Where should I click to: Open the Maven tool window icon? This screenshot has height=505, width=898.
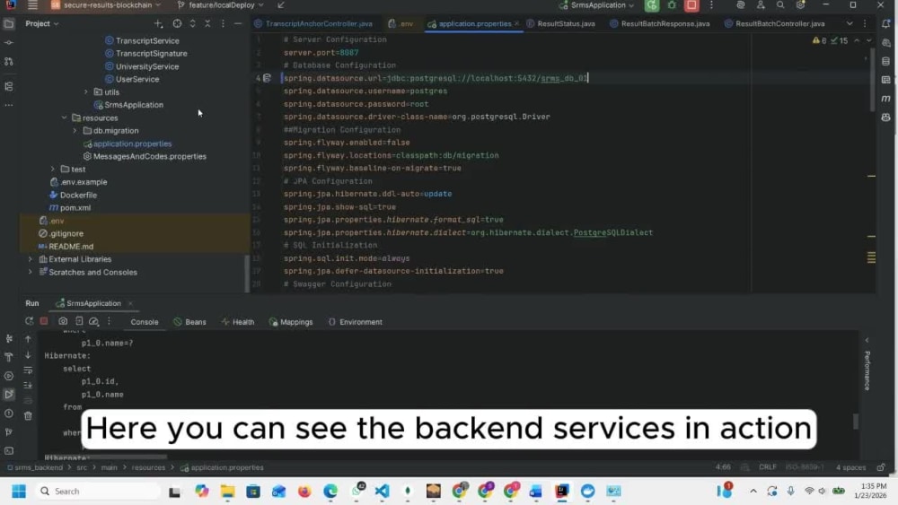point(886,99)
